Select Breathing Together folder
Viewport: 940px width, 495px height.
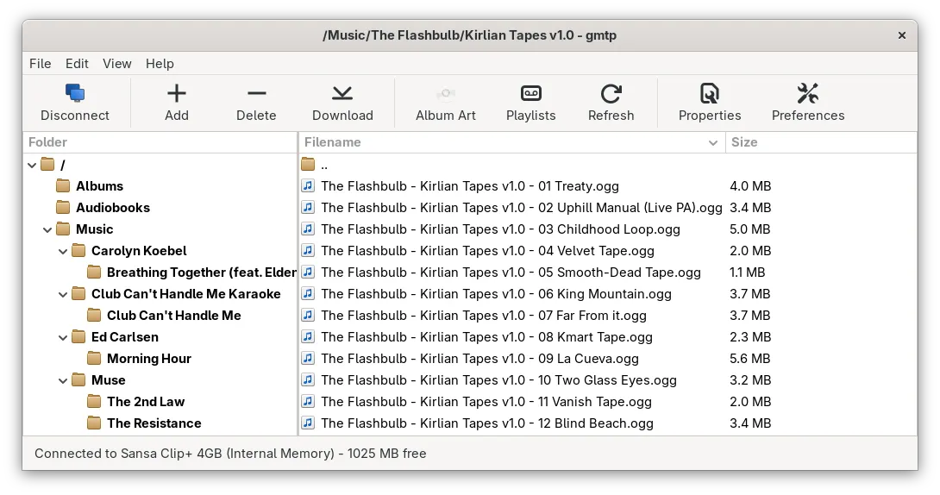(x=202, y=272)
